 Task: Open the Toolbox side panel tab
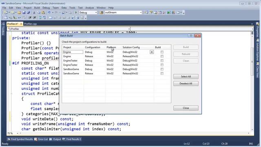pyautogui.click(x=3, y=29)
